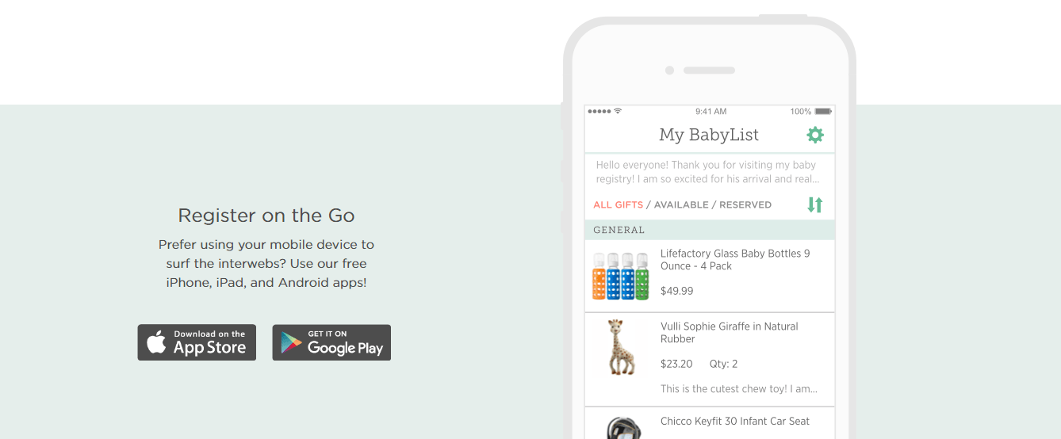Open Vulli Sophie Giraffe in Natural Rubber
Viewport: 1061px width, 439px height.
[x=710, y=360]
